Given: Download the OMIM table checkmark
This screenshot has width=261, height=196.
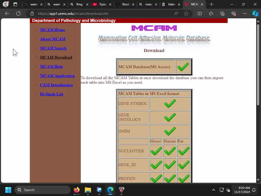Looking at the screenshot, I should coord(170,131).
